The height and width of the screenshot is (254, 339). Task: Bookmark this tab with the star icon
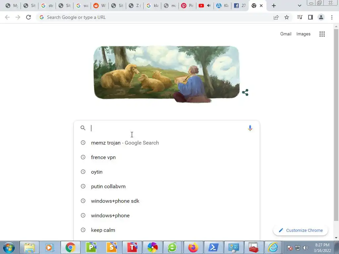point(287,17)
